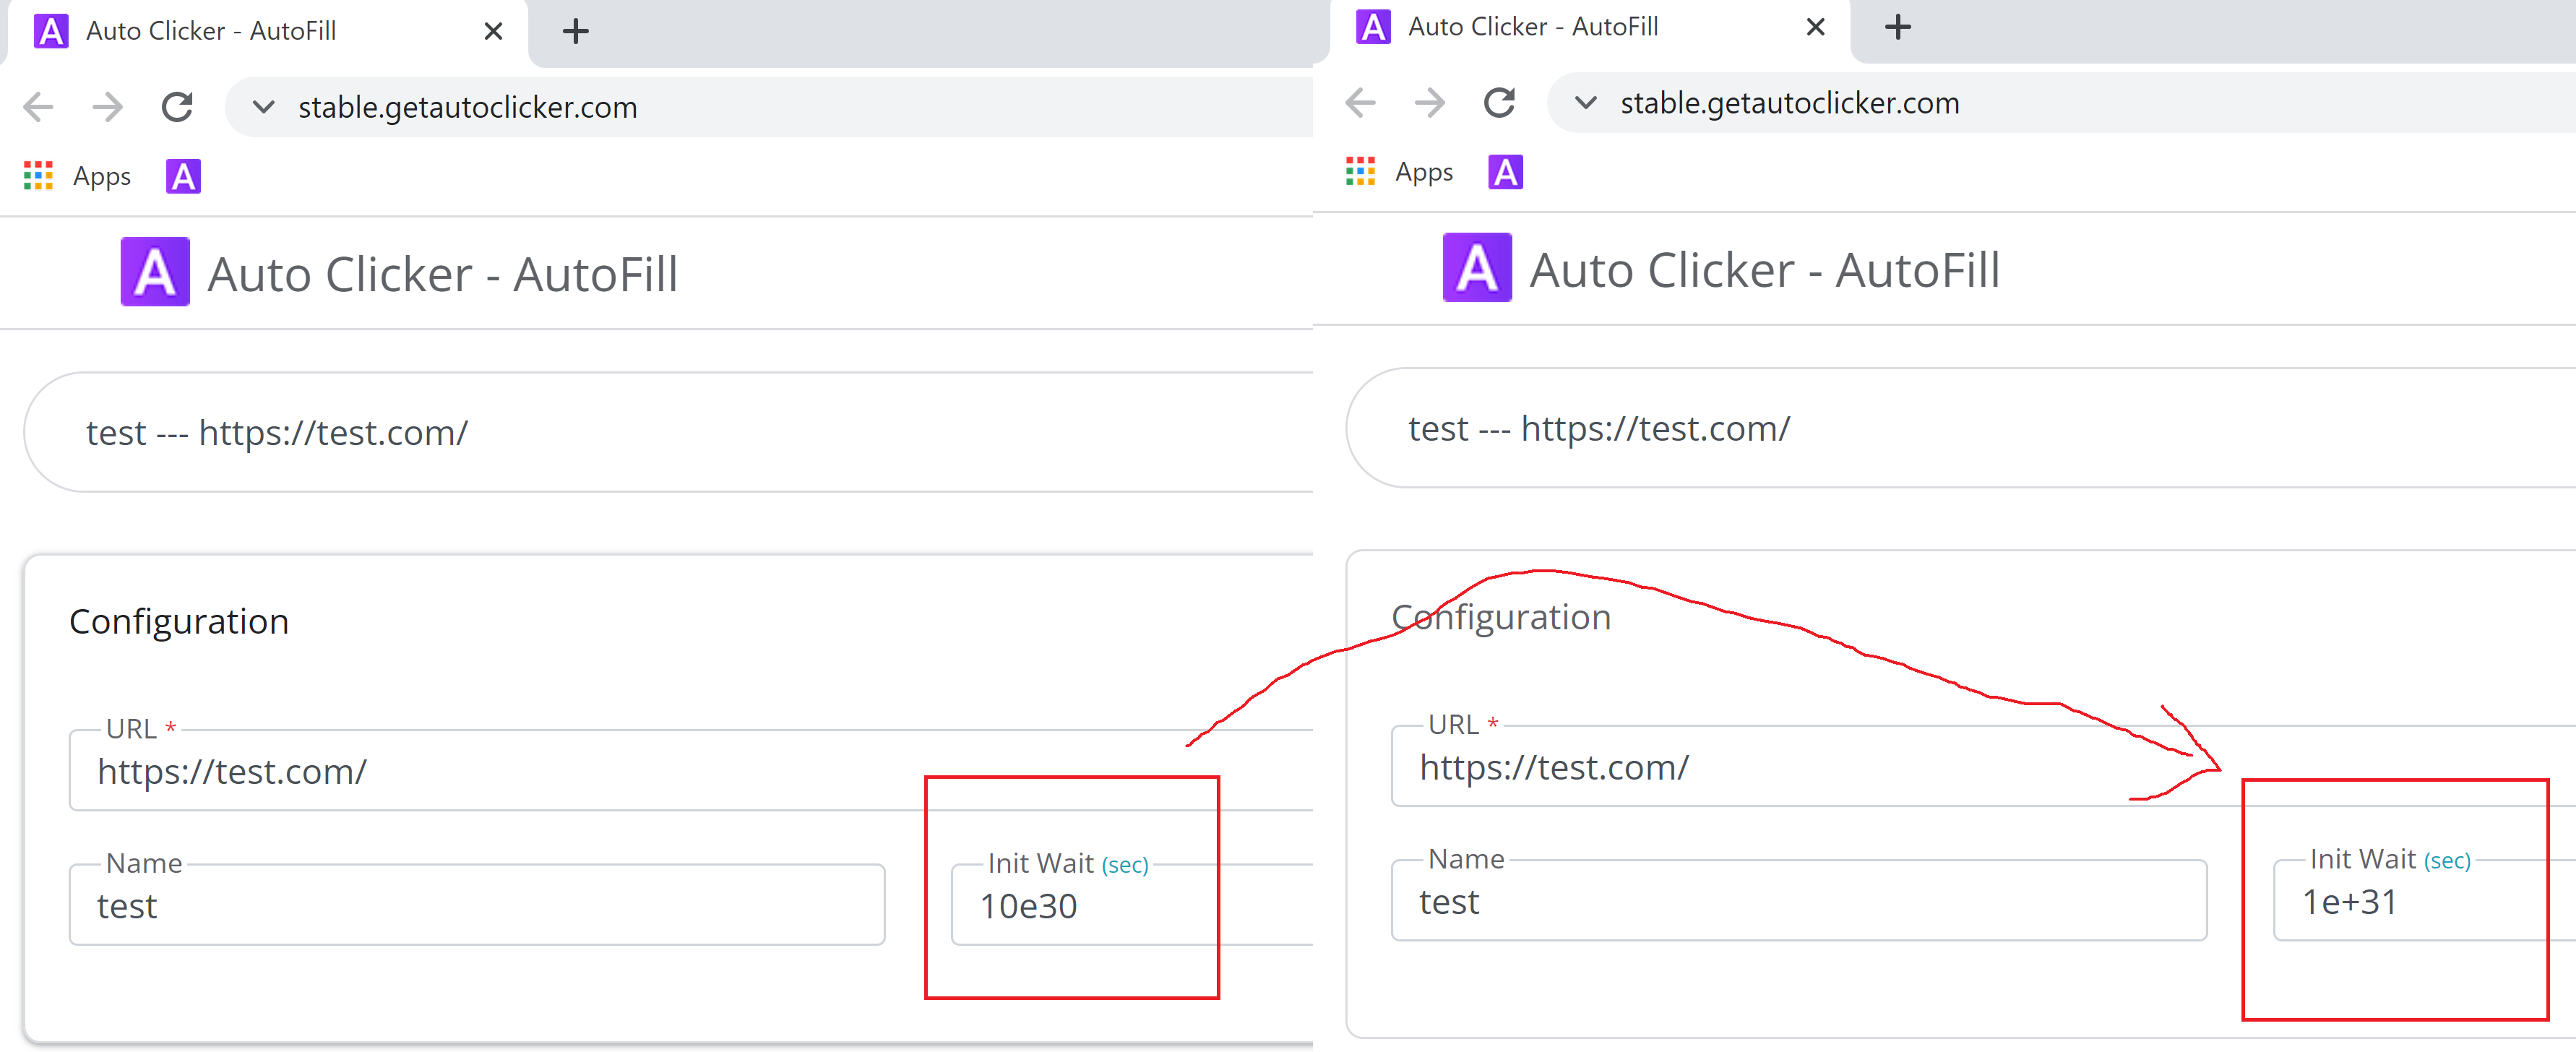Expand site info chevron in left address bar
Screen dimensions: 2576x1052
coord(263,107)
